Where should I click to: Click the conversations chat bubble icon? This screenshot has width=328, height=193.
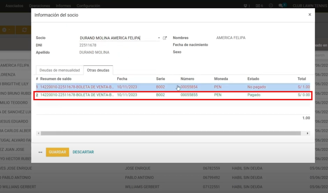(281, 6)
